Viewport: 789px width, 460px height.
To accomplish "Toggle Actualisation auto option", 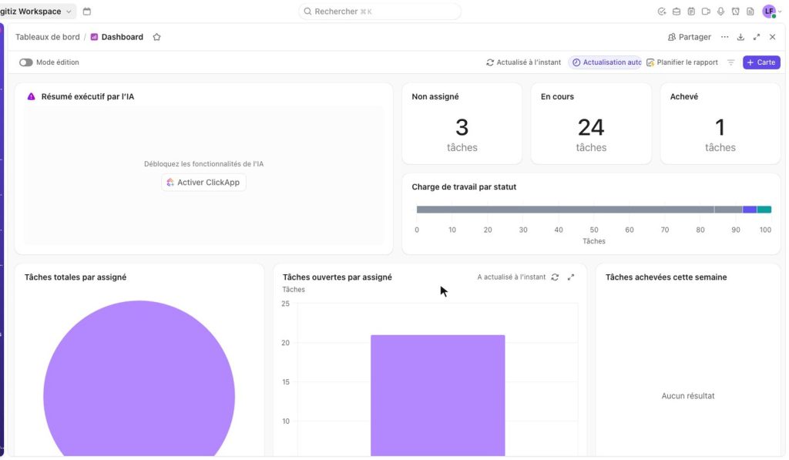I will pos(606,62).
